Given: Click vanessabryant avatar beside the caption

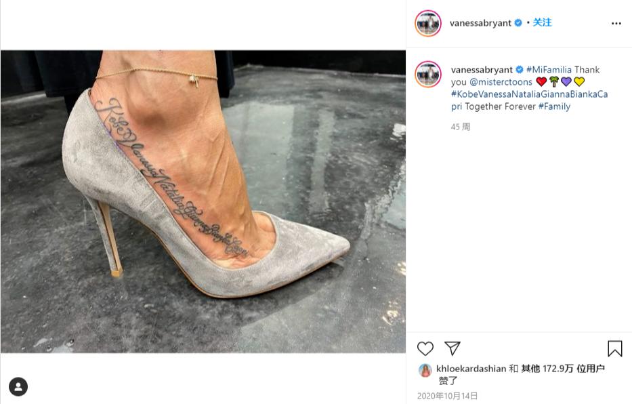Looking at the screenshot, I should 428,74.
